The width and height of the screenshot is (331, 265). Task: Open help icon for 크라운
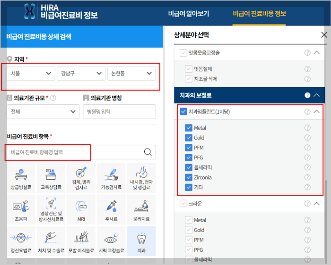pyautogui.click(x=307, y=204)
